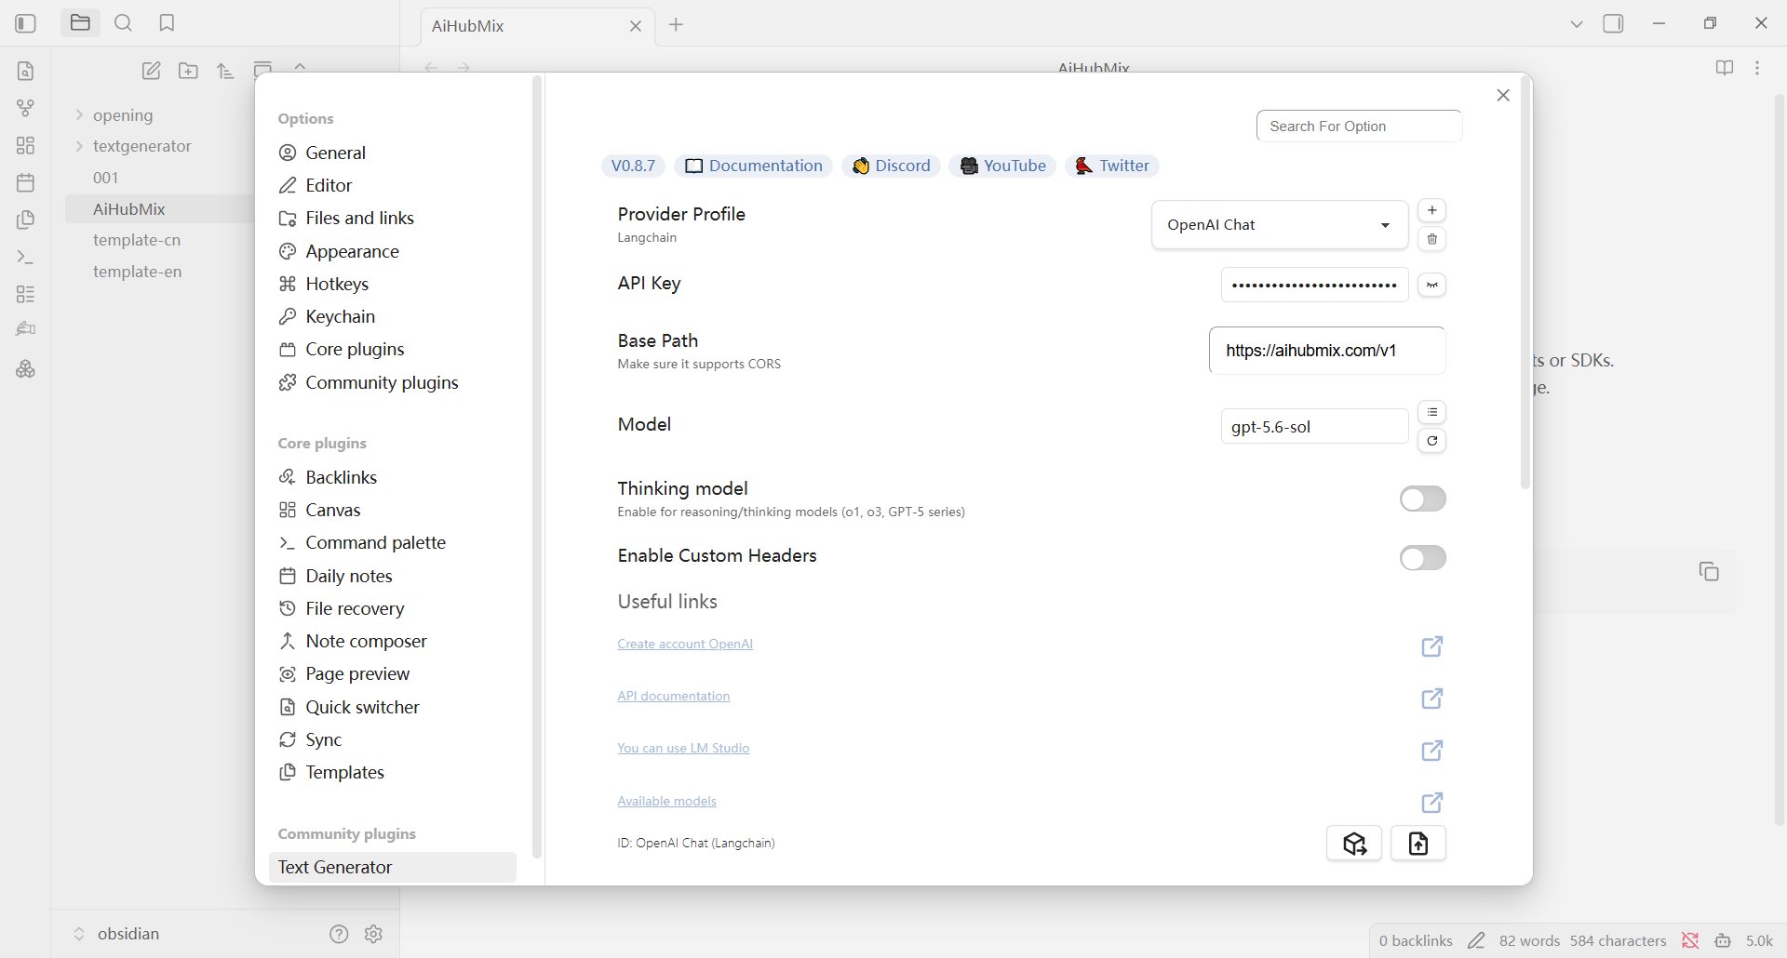The height and width of the screenshot is (958, 1787).
Task: Copy code block using the copy icon
Action: [x=1709, y=572]
